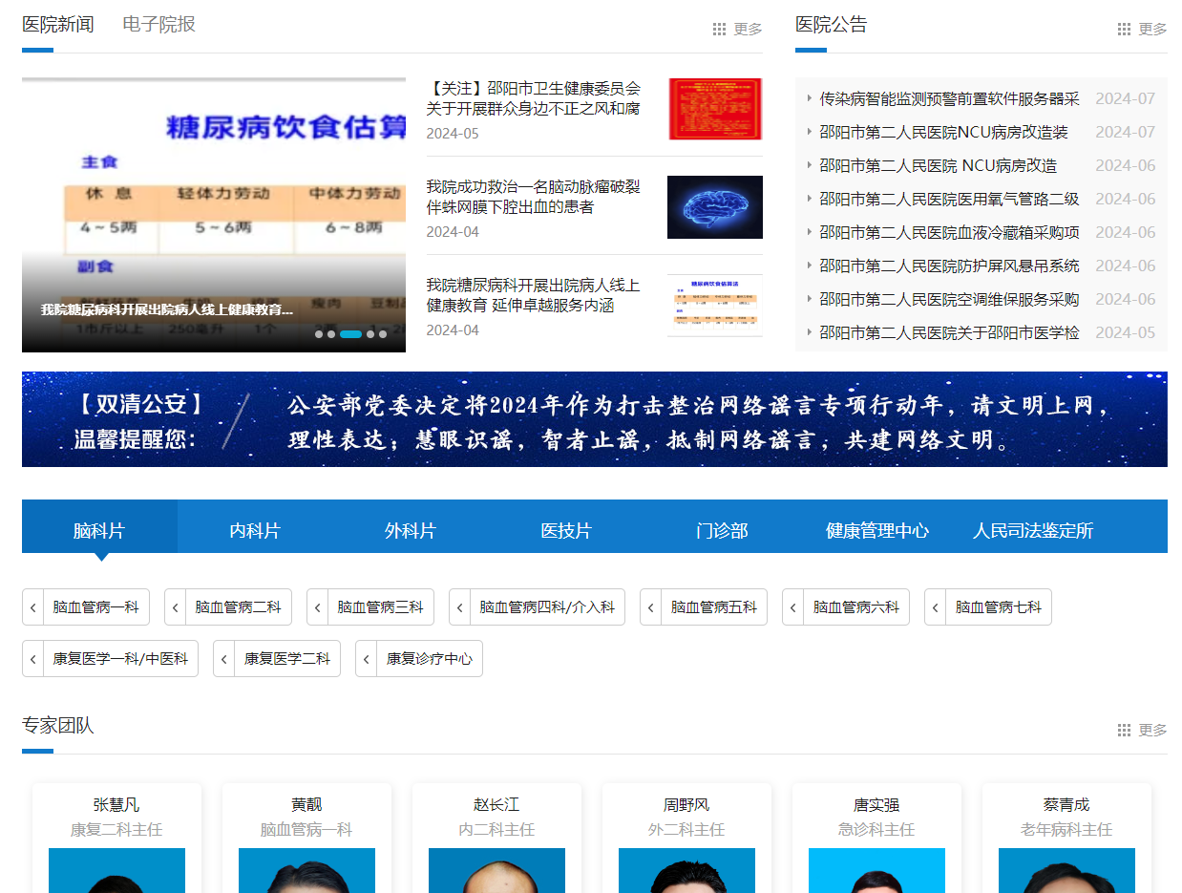Open expert card for 周野风
1182x893 pixels.
686,839
